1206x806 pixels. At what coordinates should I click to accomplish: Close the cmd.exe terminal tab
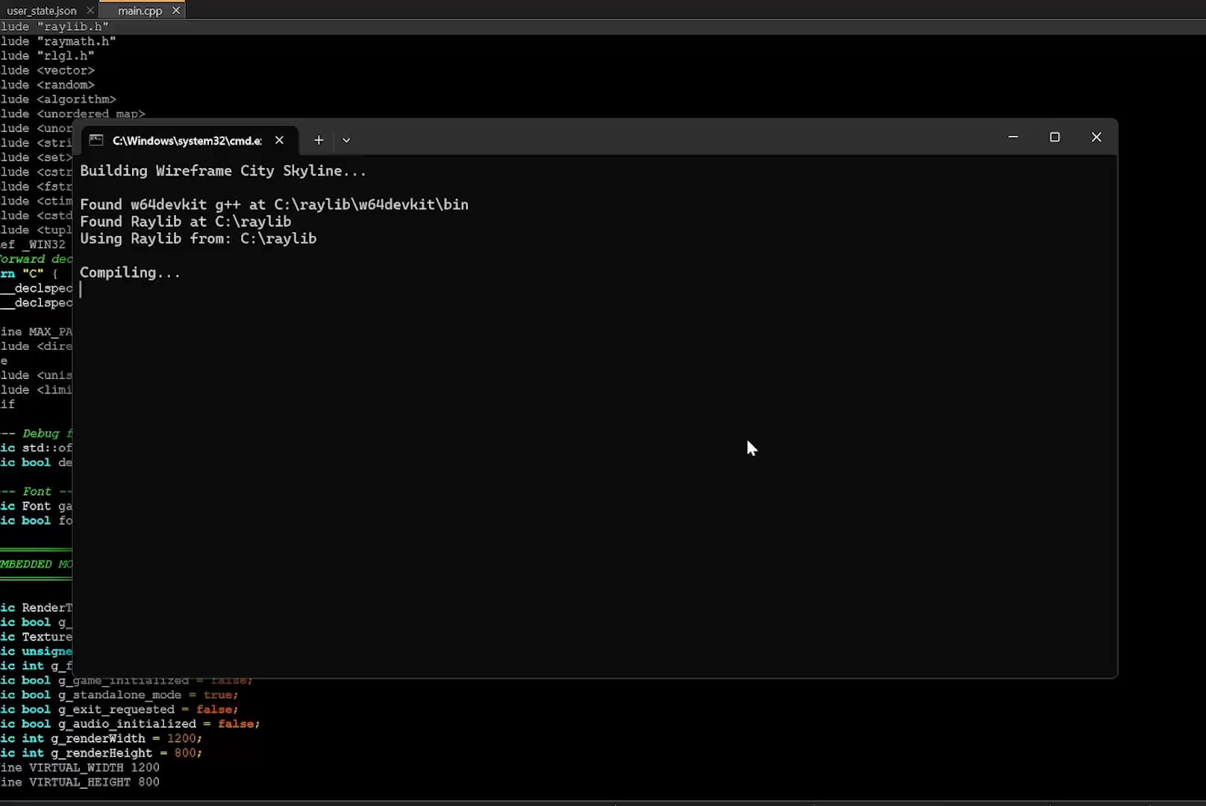click(279, 140)
